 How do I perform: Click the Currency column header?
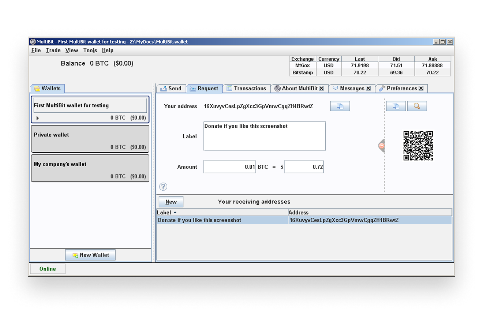pyautogui.click(x=329, y=59)
